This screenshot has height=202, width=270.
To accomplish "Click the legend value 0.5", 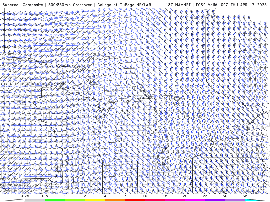I will [x=45, y=196].
